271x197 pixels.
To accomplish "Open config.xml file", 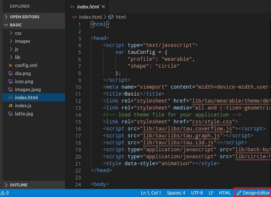I will tap(26, 65).
